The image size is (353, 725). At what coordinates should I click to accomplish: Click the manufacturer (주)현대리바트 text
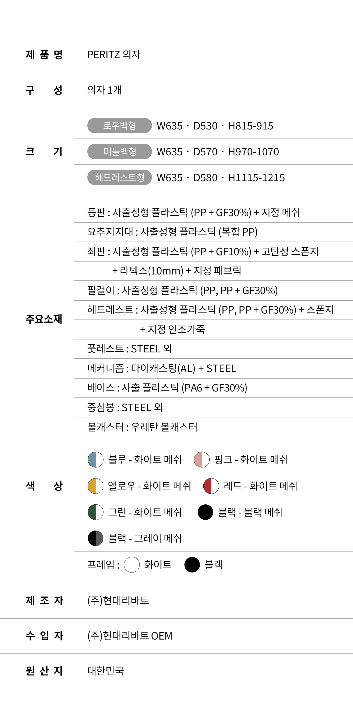coord(118,600)
